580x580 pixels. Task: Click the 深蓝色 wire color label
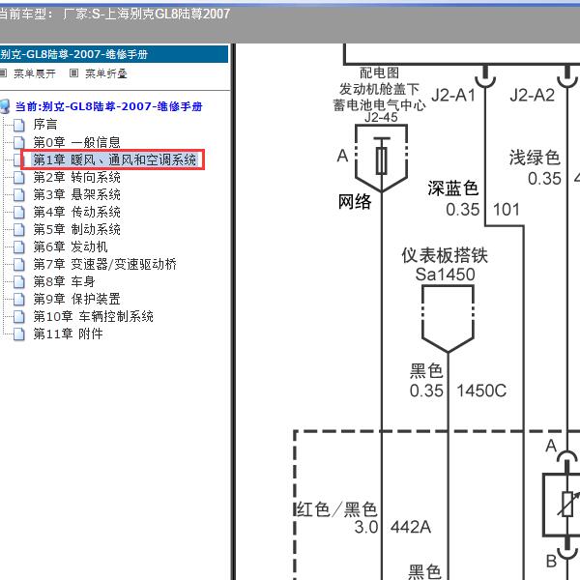(453, 188)
